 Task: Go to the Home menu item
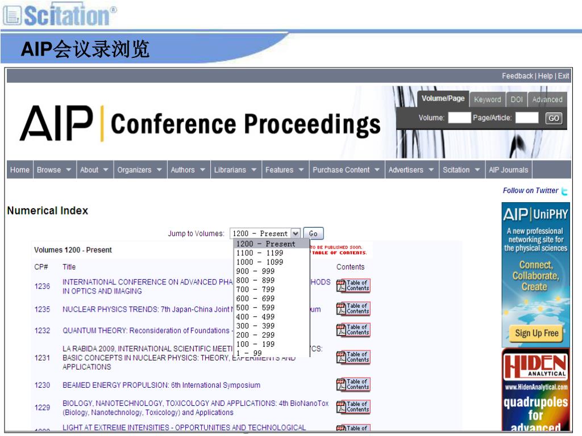click(20, 170)
